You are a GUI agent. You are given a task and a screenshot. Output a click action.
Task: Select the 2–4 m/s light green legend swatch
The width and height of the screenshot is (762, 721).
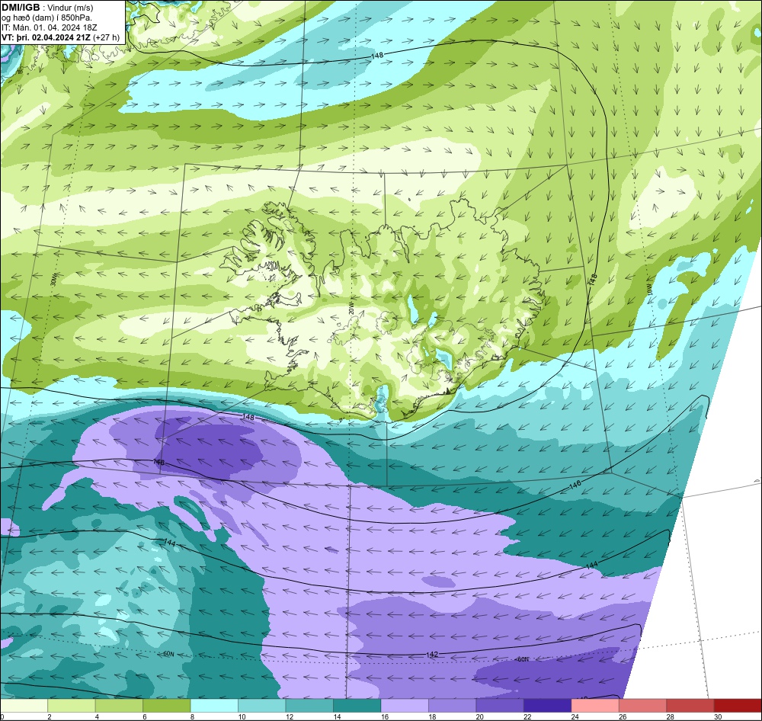[72, 706]
